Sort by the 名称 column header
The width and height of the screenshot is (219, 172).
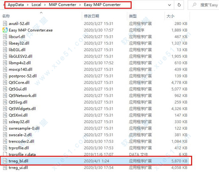6,16
